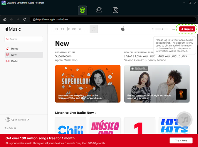Click the Radio waves icon in sidebar

[x=8, y=61]
